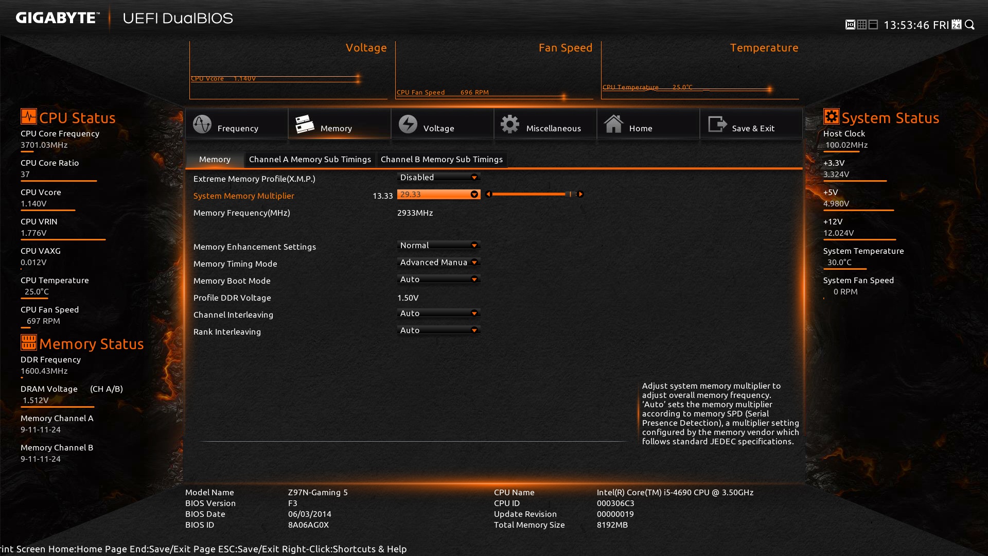Open the Save & Exit menu tab
The width and height of the screenshot is (988, 556).
click(751, 124)
